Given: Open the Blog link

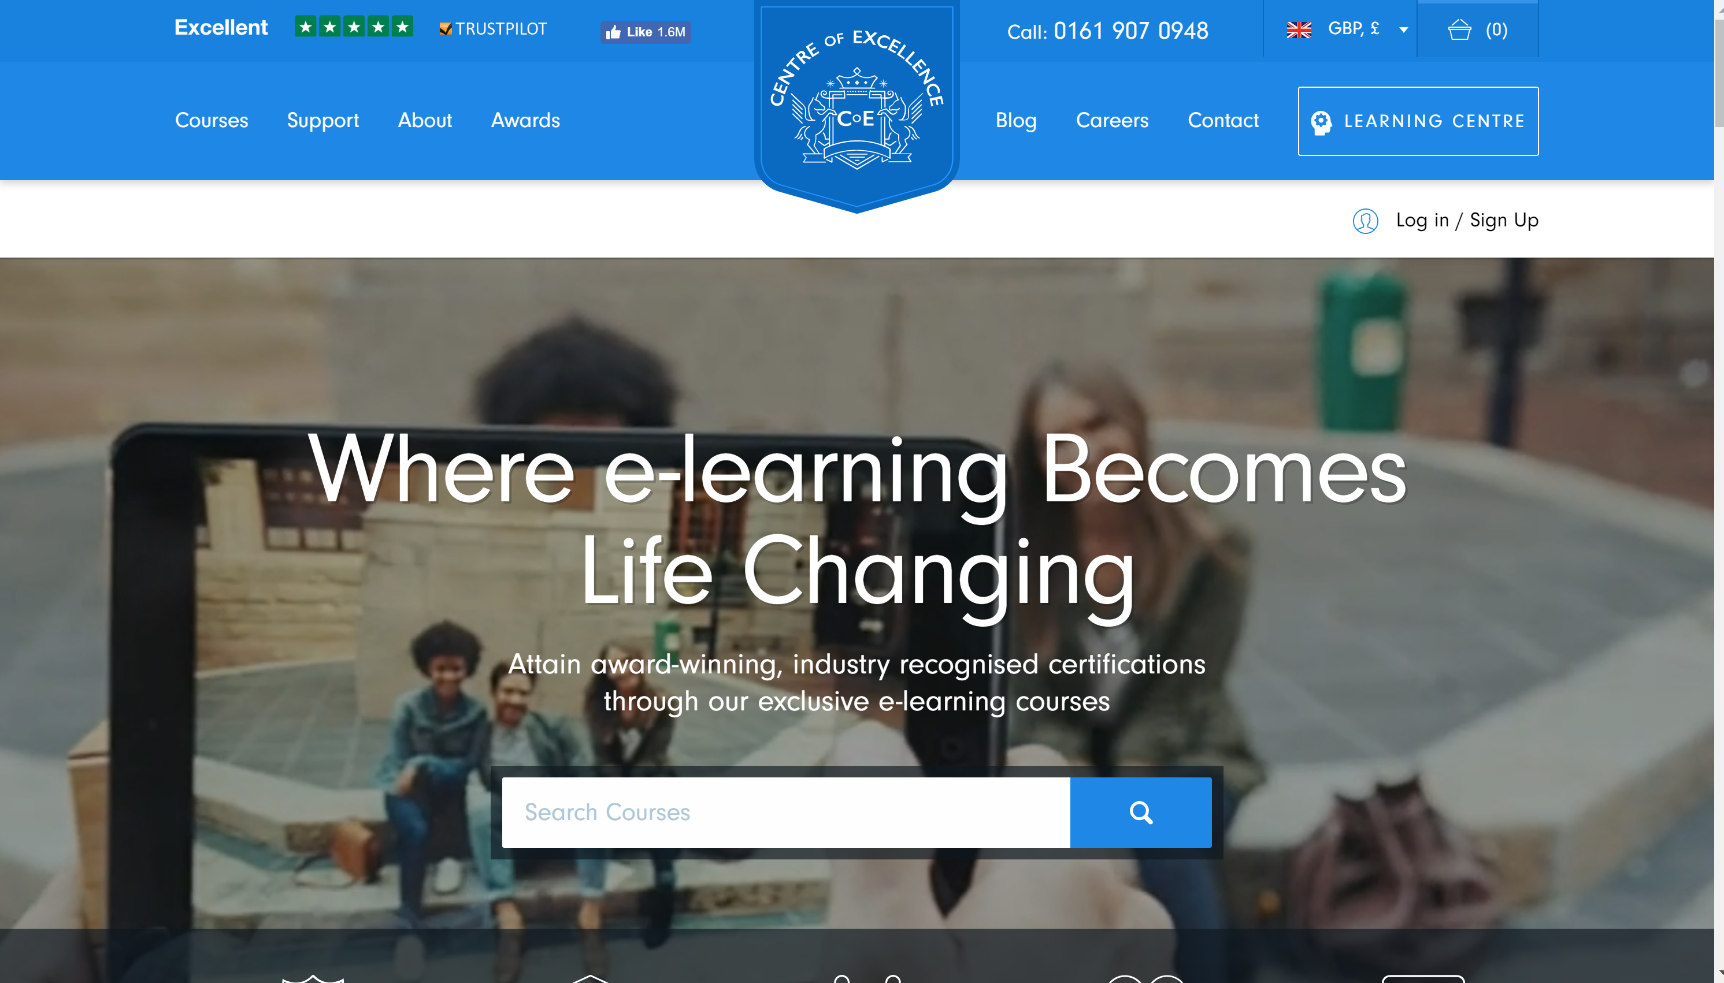Looking at the screenshot, I should pos(1016,120).
